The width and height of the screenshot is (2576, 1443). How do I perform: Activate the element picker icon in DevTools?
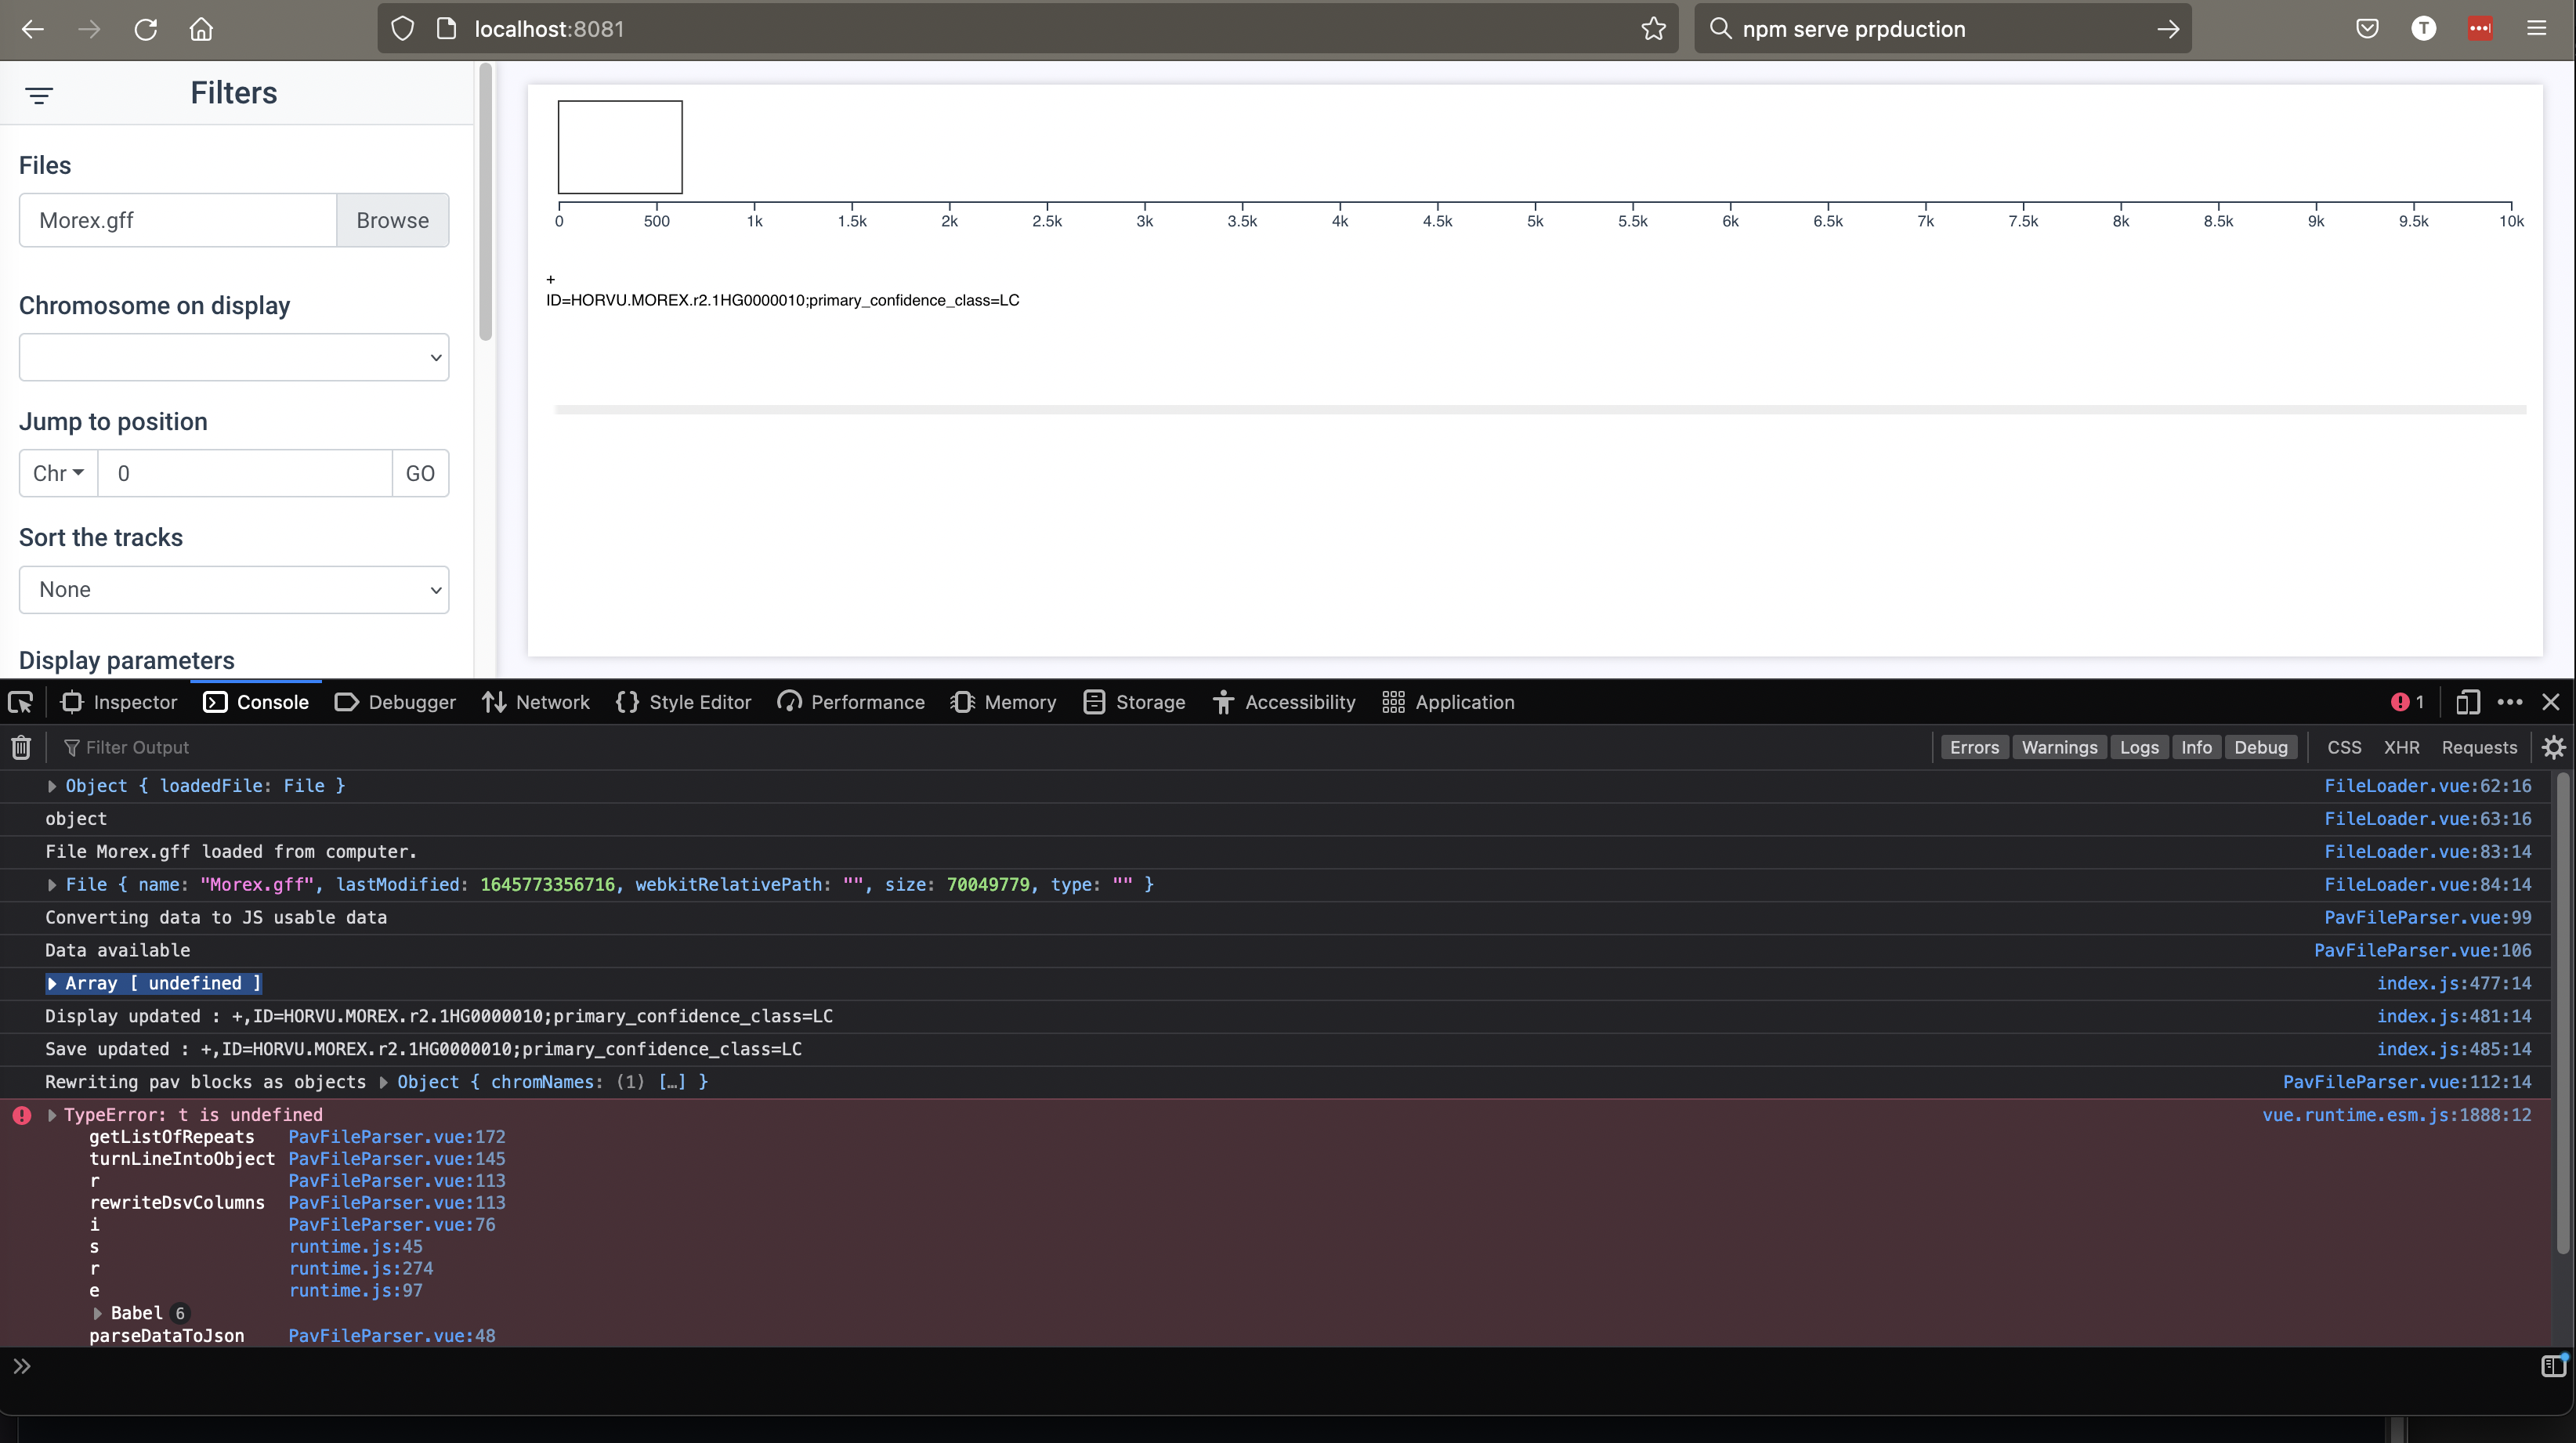point(21,702)
